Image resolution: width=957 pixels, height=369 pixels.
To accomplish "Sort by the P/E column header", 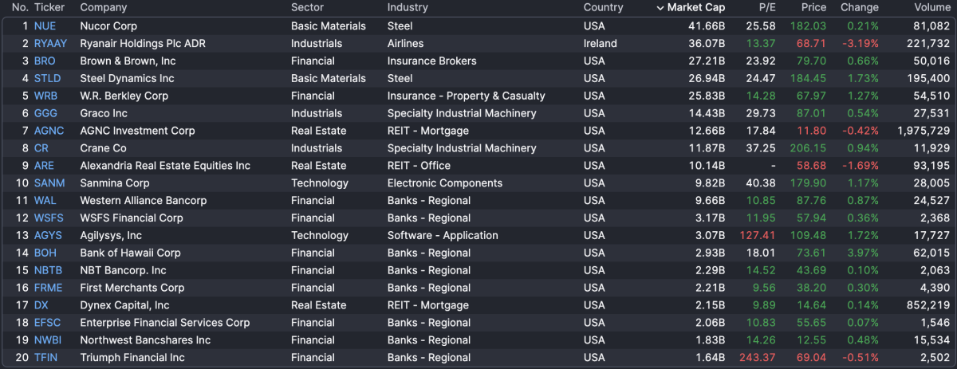I will [x=767, y=8].
